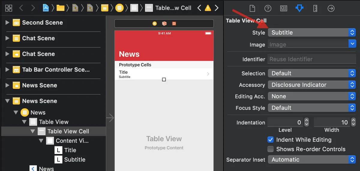Viewport: 360px width, 171px height.
Task: Show the Size inspector ruler icon
Action: pyautogui.click(x=315, y=8)
